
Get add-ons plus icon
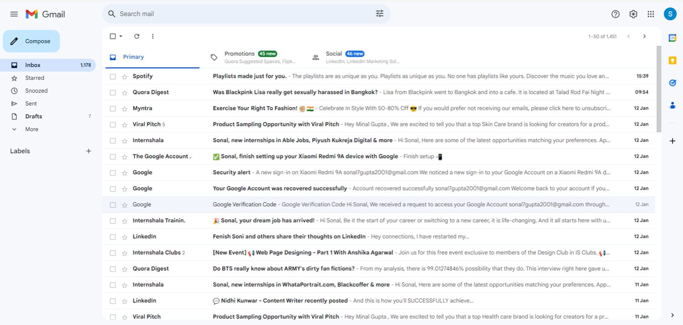click(673, 141)
